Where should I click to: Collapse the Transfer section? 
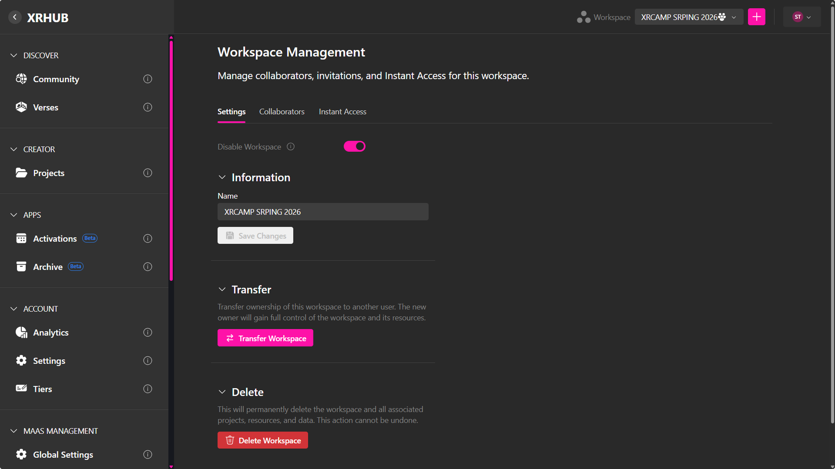tap(222, 289)
